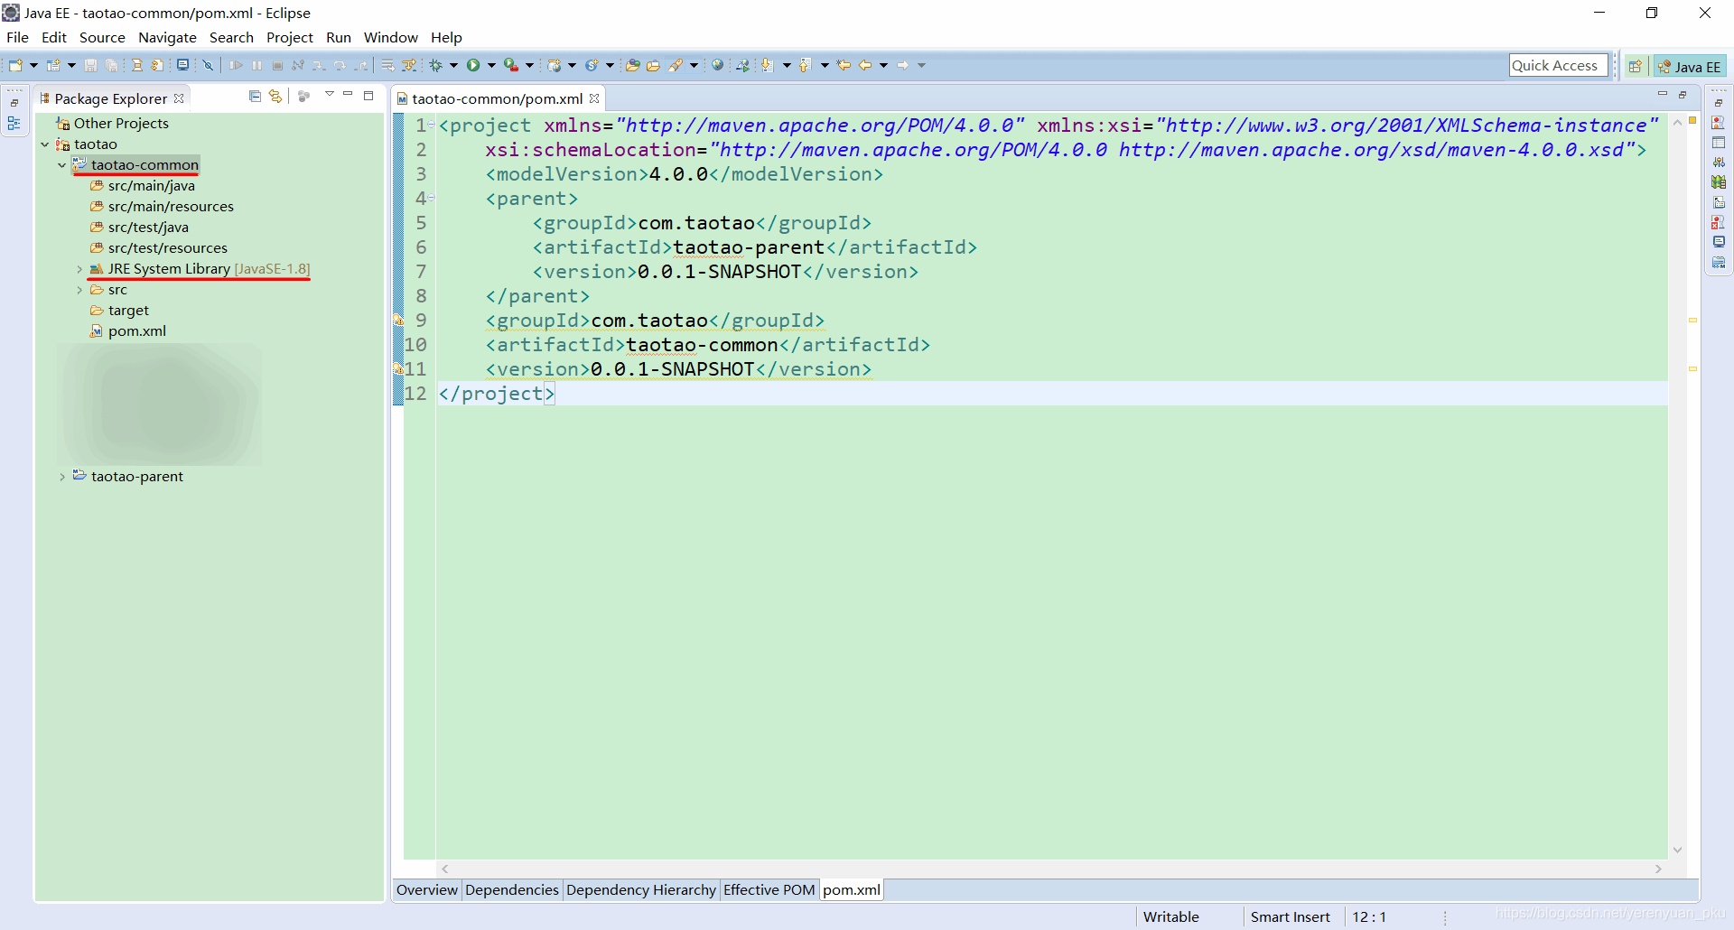Open the Back history dropdown arrow

coord(883,65)
